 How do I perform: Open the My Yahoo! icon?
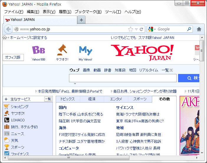point(86,51)
